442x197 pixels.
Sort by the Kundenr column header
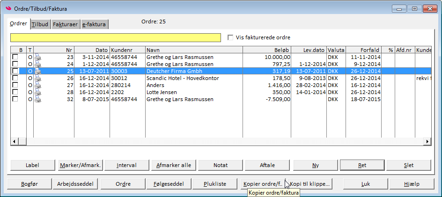pyautogui.click(x=127, y=50)
